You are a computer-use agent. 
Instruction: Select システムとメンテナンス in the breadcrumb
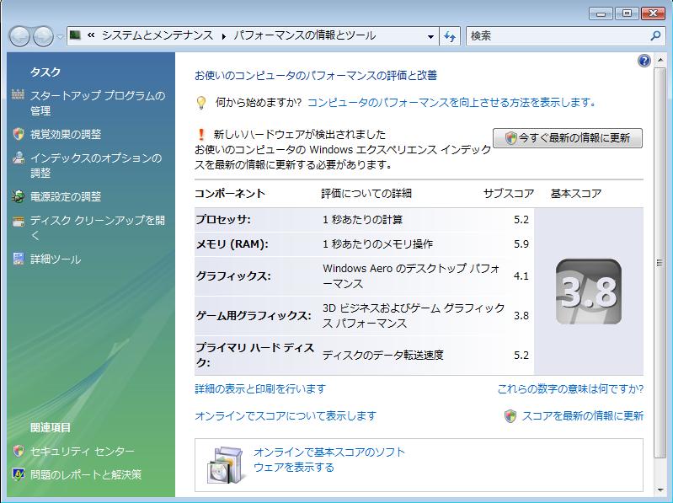tap(158, 35)
